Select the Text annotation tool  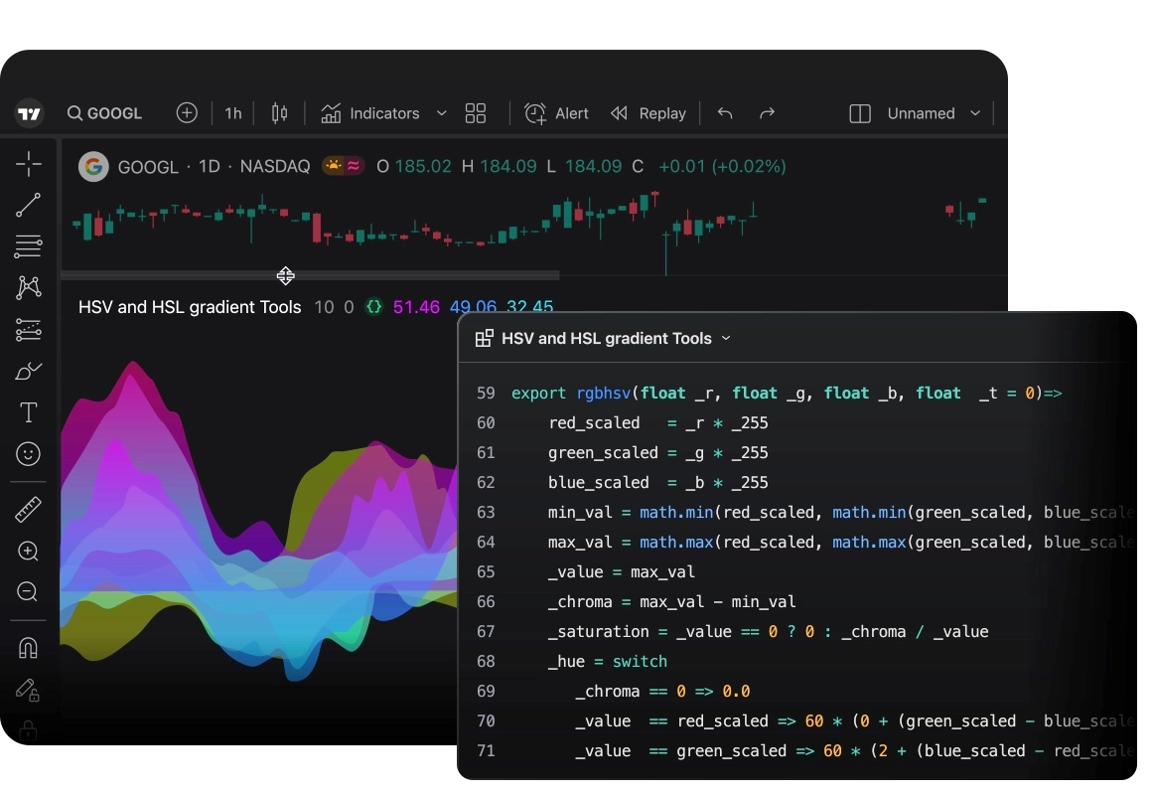28,412
